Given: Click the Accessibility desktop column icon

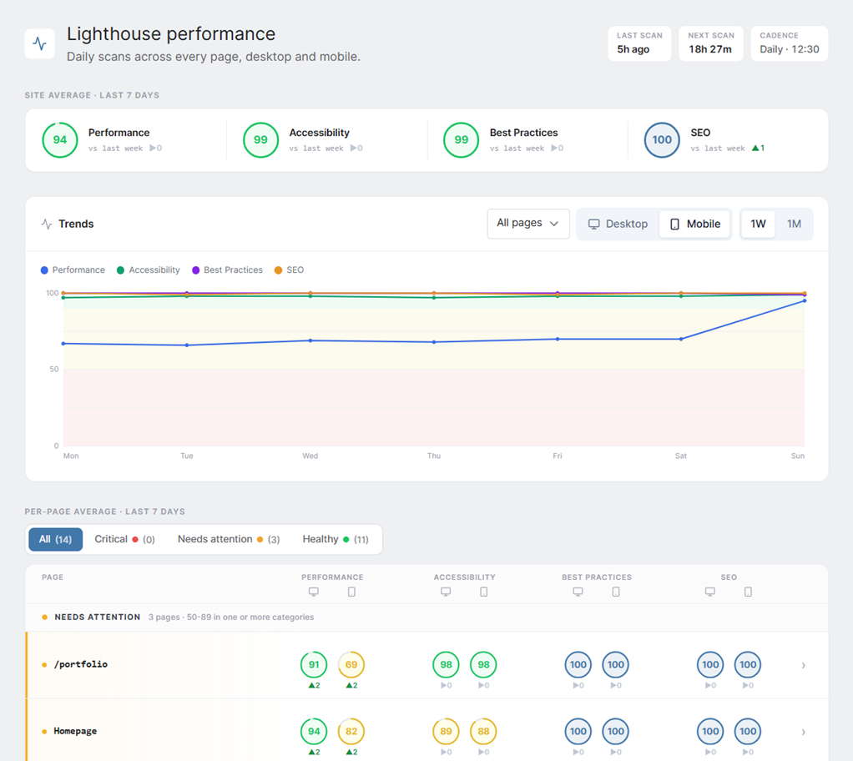Looking at the screenshot, I should coord(446,592).
